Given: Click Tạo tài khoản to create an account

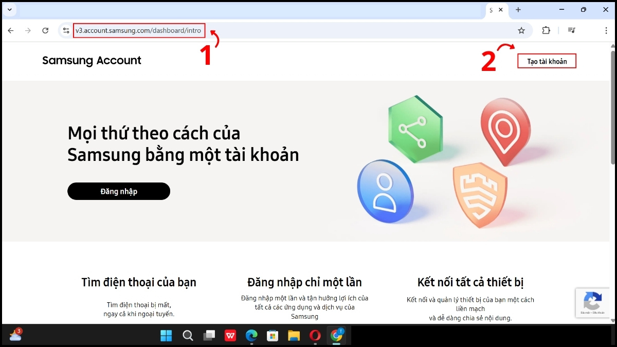Looking at the screenshot, I should click(547, 61).
